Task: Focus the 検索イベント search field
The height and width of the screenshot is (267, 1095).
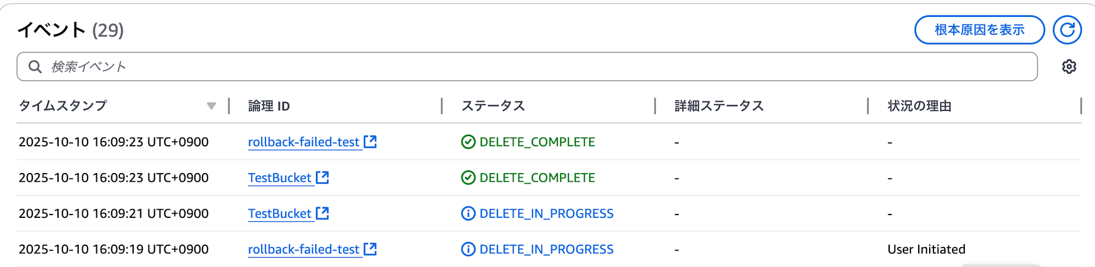Action: tap(526, 67)
